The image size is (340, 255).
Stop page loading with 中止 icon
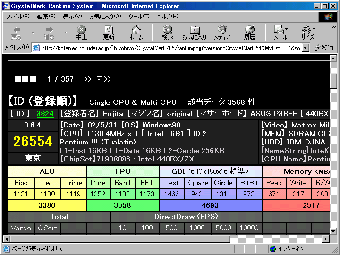click(81, 33)
